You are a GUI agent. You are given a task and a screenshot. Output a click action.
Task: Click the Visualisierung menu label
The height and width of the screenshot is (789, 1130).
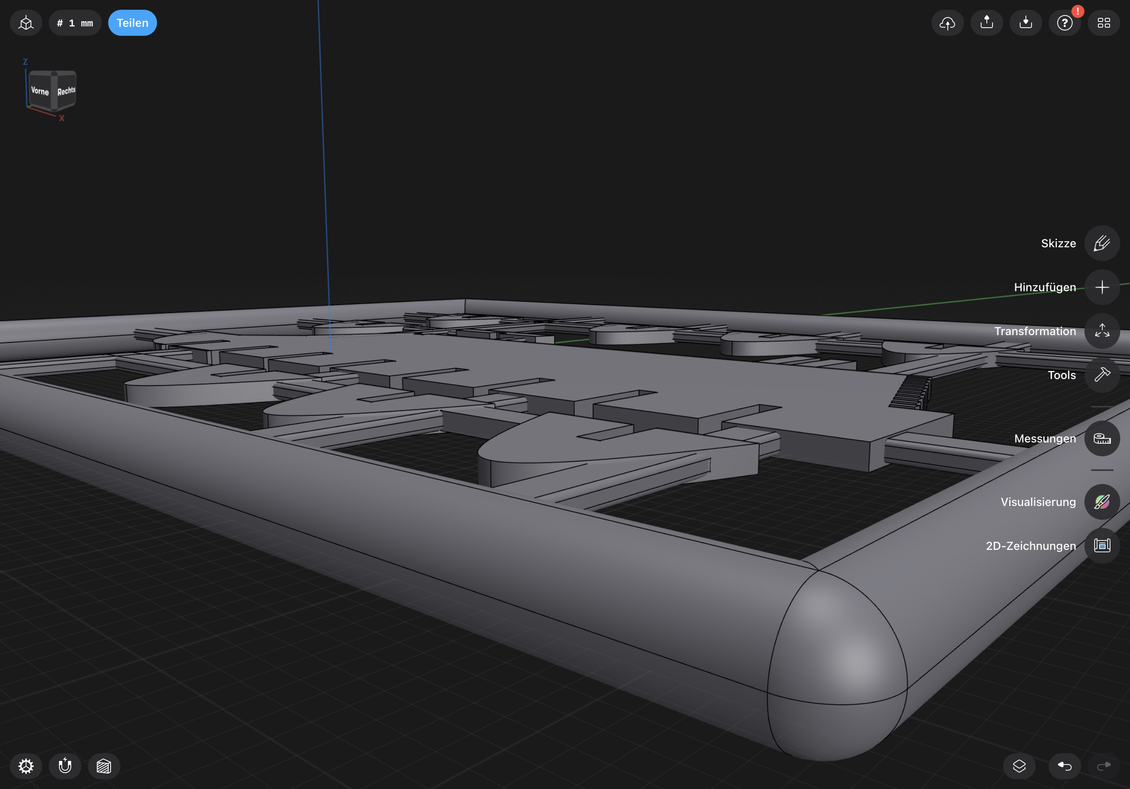[x=1038, y=501]
